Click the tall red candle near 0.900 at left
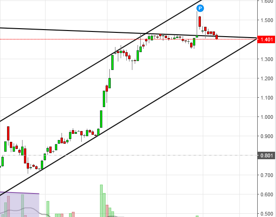276x217 pixels. click(x=8, y=133)
